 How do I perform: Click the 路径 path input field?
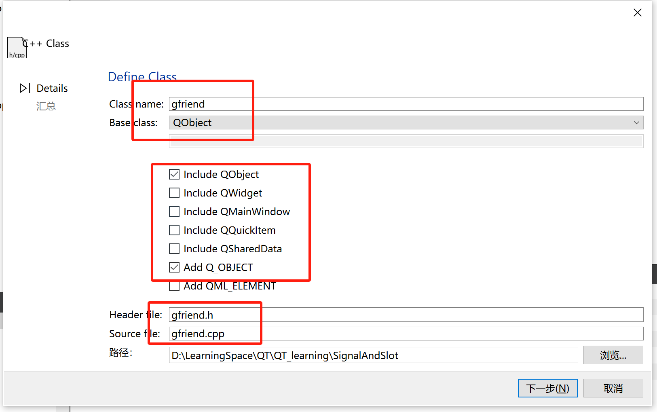tap(373, 355)
